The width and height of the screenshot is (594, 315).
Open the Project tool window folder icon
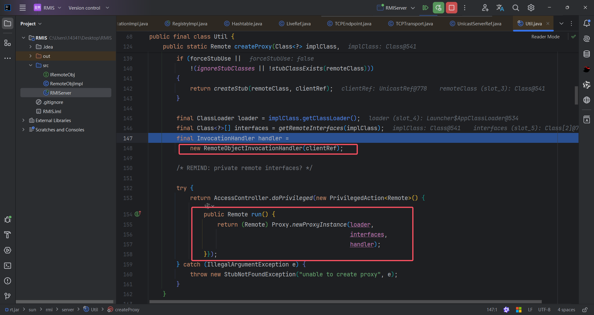[x=8, y=23]
